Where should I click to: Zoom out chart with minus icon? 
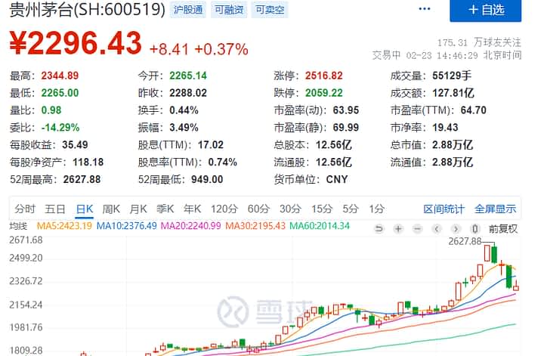coord(417,229)
